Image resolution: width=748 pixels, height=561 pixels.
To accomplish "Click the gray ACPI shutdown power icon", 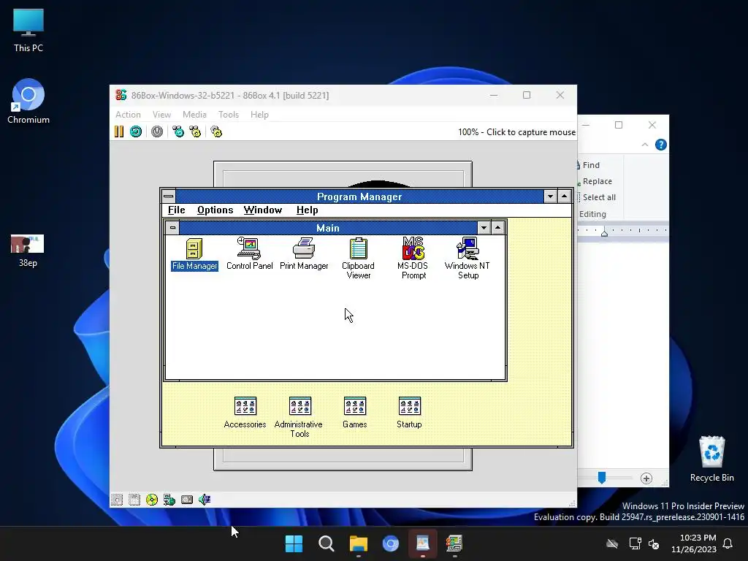I will (157, 131).
